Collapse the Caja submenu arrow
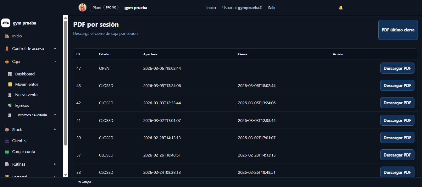 [x=55, y=62]
